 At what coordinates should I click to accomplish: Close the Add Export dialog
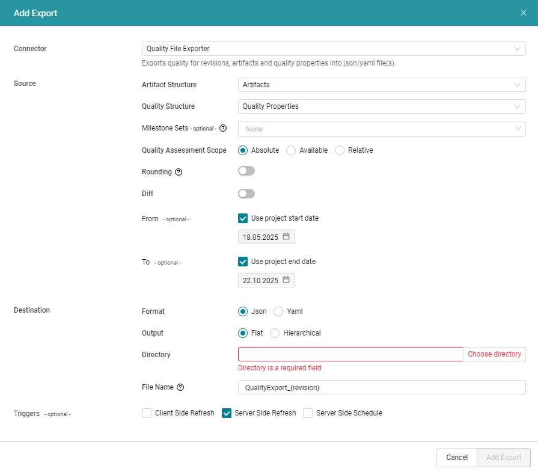pyautogui.click(x=524, y=12)
